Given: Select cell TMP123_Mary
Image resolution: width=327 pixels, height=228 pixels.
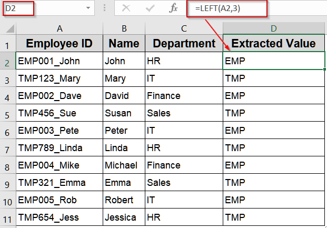Looking at the screenshot, I should pos(60,78).
